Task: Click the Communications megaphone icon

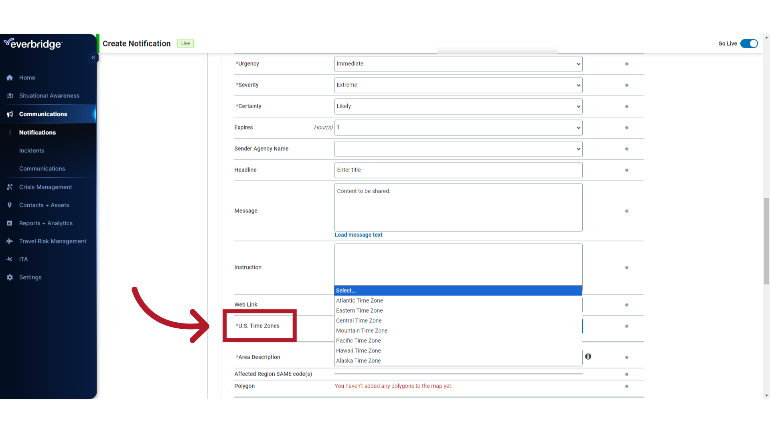Action: 10,114
